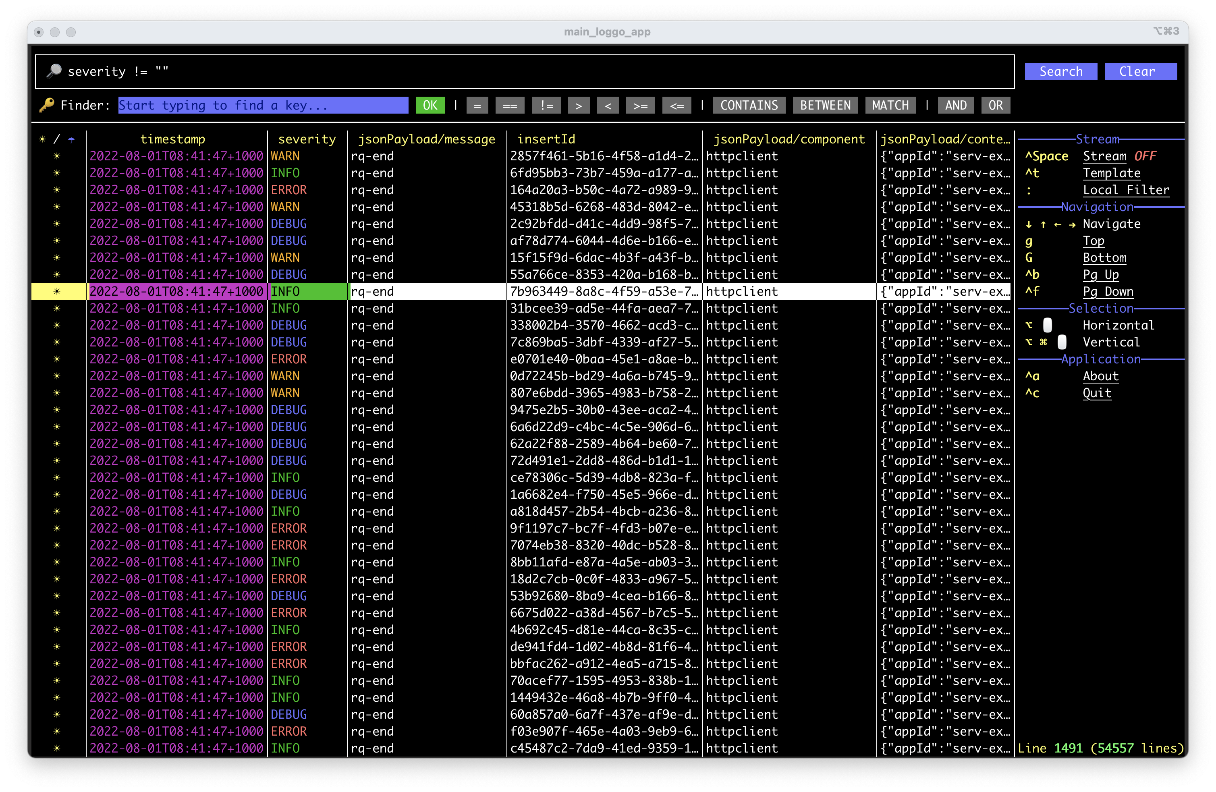Click the star icon in header row

click(x=42, y=139)
